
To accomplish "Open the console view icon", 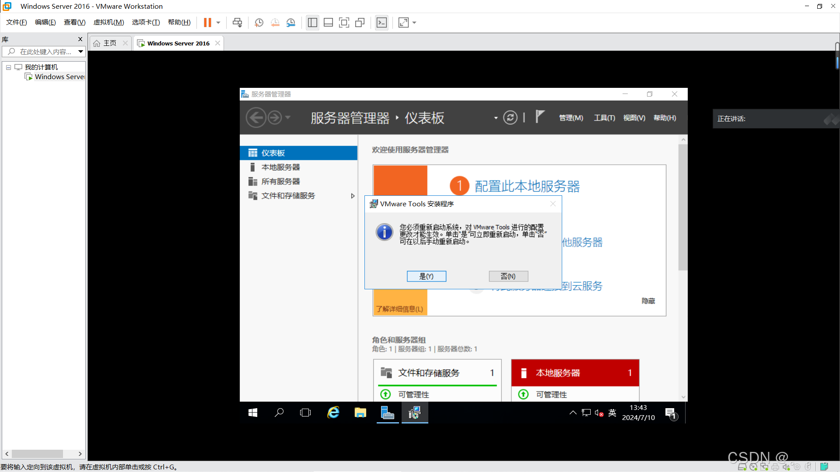I will click(381, 22).
